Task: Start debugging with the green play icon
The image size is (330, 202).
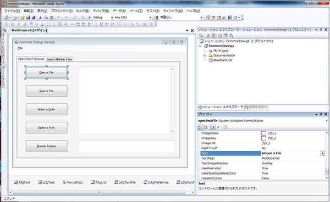Action: (x=90, y=18)
